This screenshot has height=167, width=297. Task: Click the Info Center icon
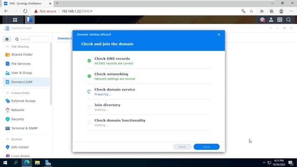pyautogui.click(x=7, y=147)
